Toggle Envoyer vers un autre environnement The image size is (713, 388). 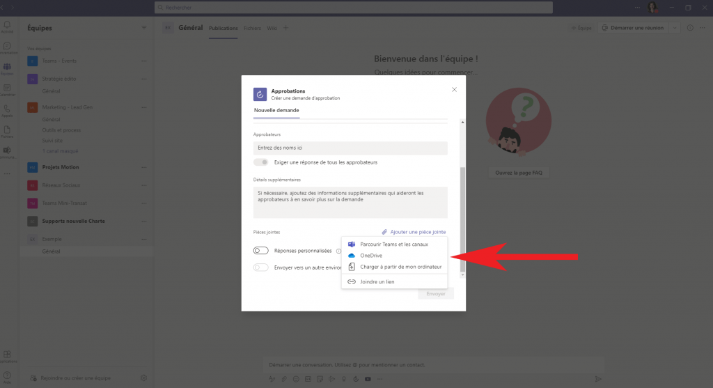[x=261, y=267]
